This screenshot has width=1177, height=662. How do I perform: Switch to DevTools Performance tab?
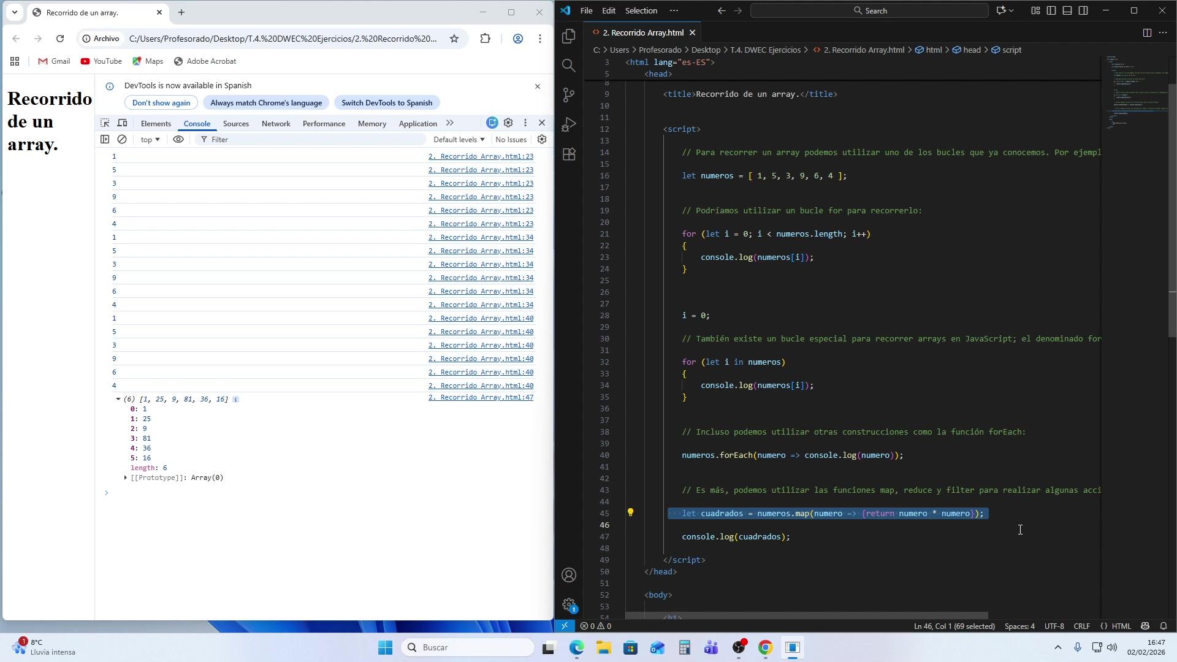point(324,124)
